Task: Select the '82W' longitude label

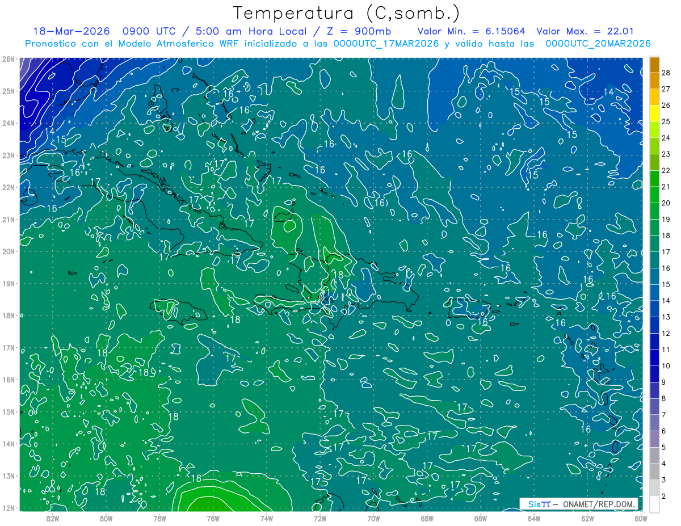Action: (52, 518)
